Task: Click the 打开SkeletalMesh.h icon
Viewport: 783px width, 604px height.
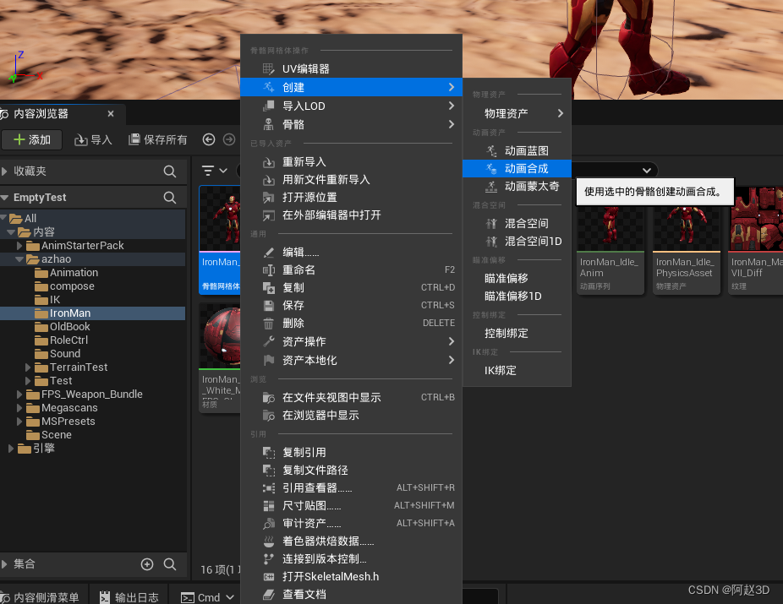Action: [x=269, y=577]
